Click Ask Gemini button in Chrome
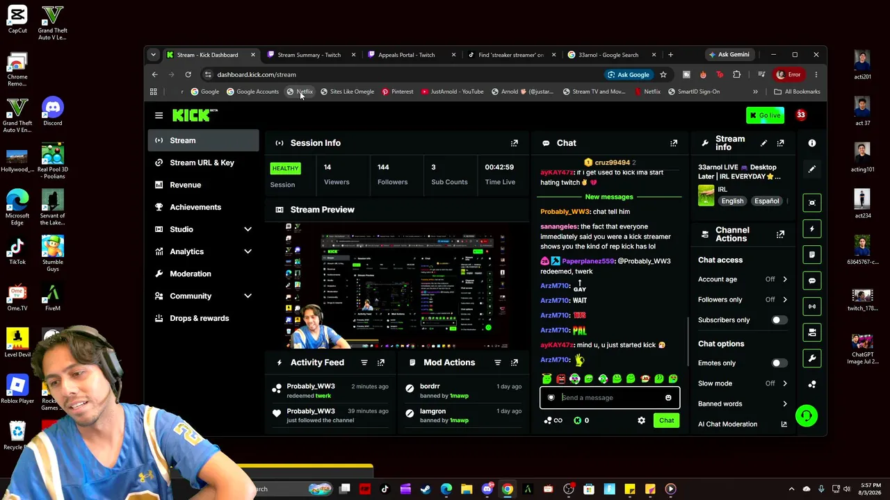890x500 pixels. (729, 55)
